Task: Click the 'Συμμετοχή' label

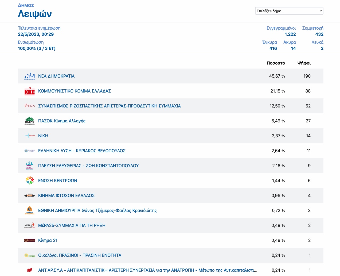Action: 313,28
